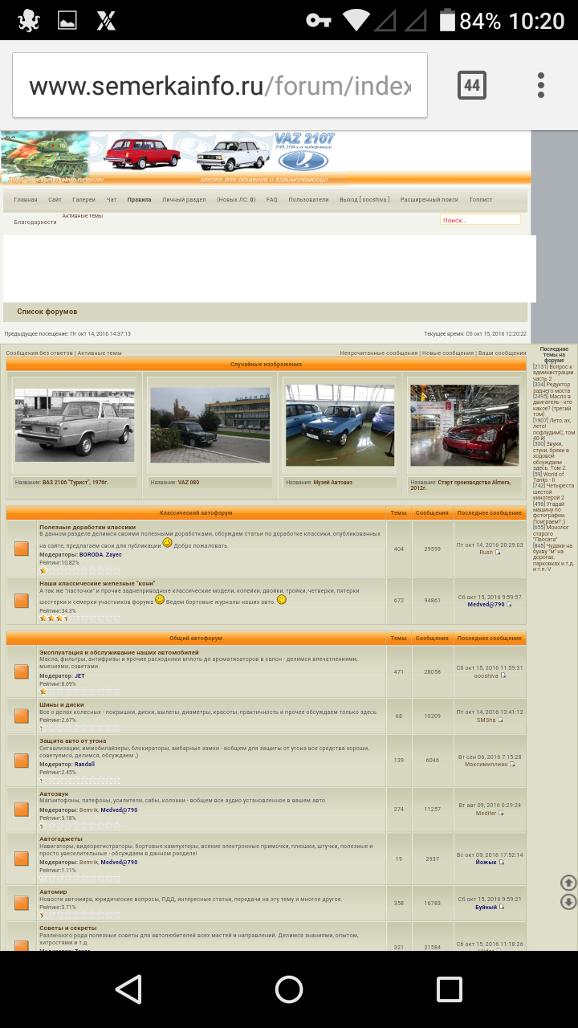Open thumbnail Музей Автоваз

click(x=340, y=425)
